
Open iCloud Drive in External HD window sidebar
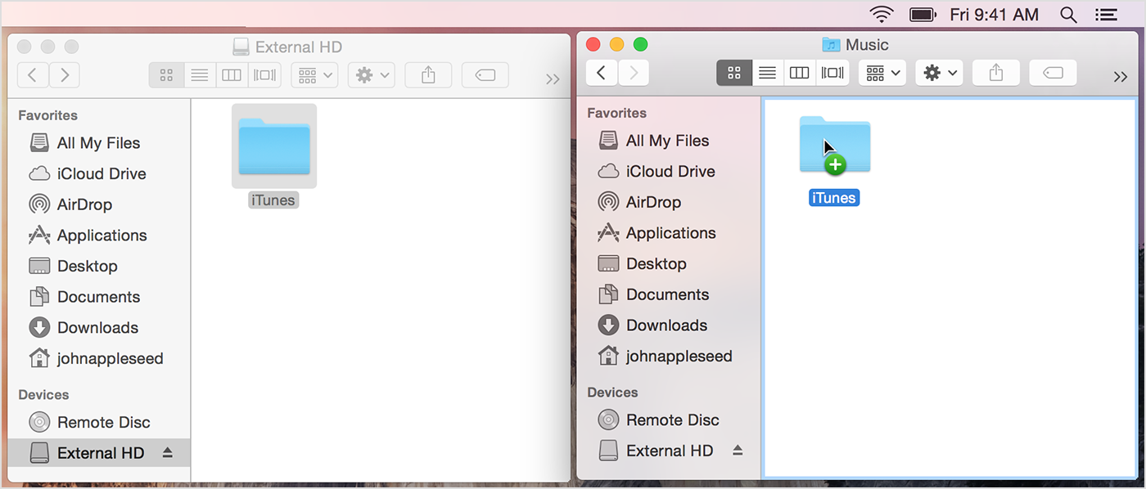tap(99, 174)
